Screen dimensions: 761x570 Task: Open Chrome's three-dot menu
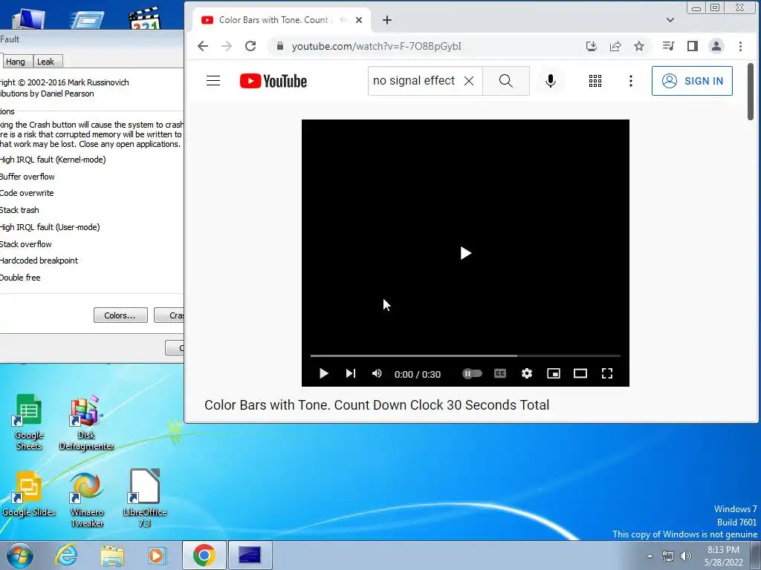pos(741,46)
